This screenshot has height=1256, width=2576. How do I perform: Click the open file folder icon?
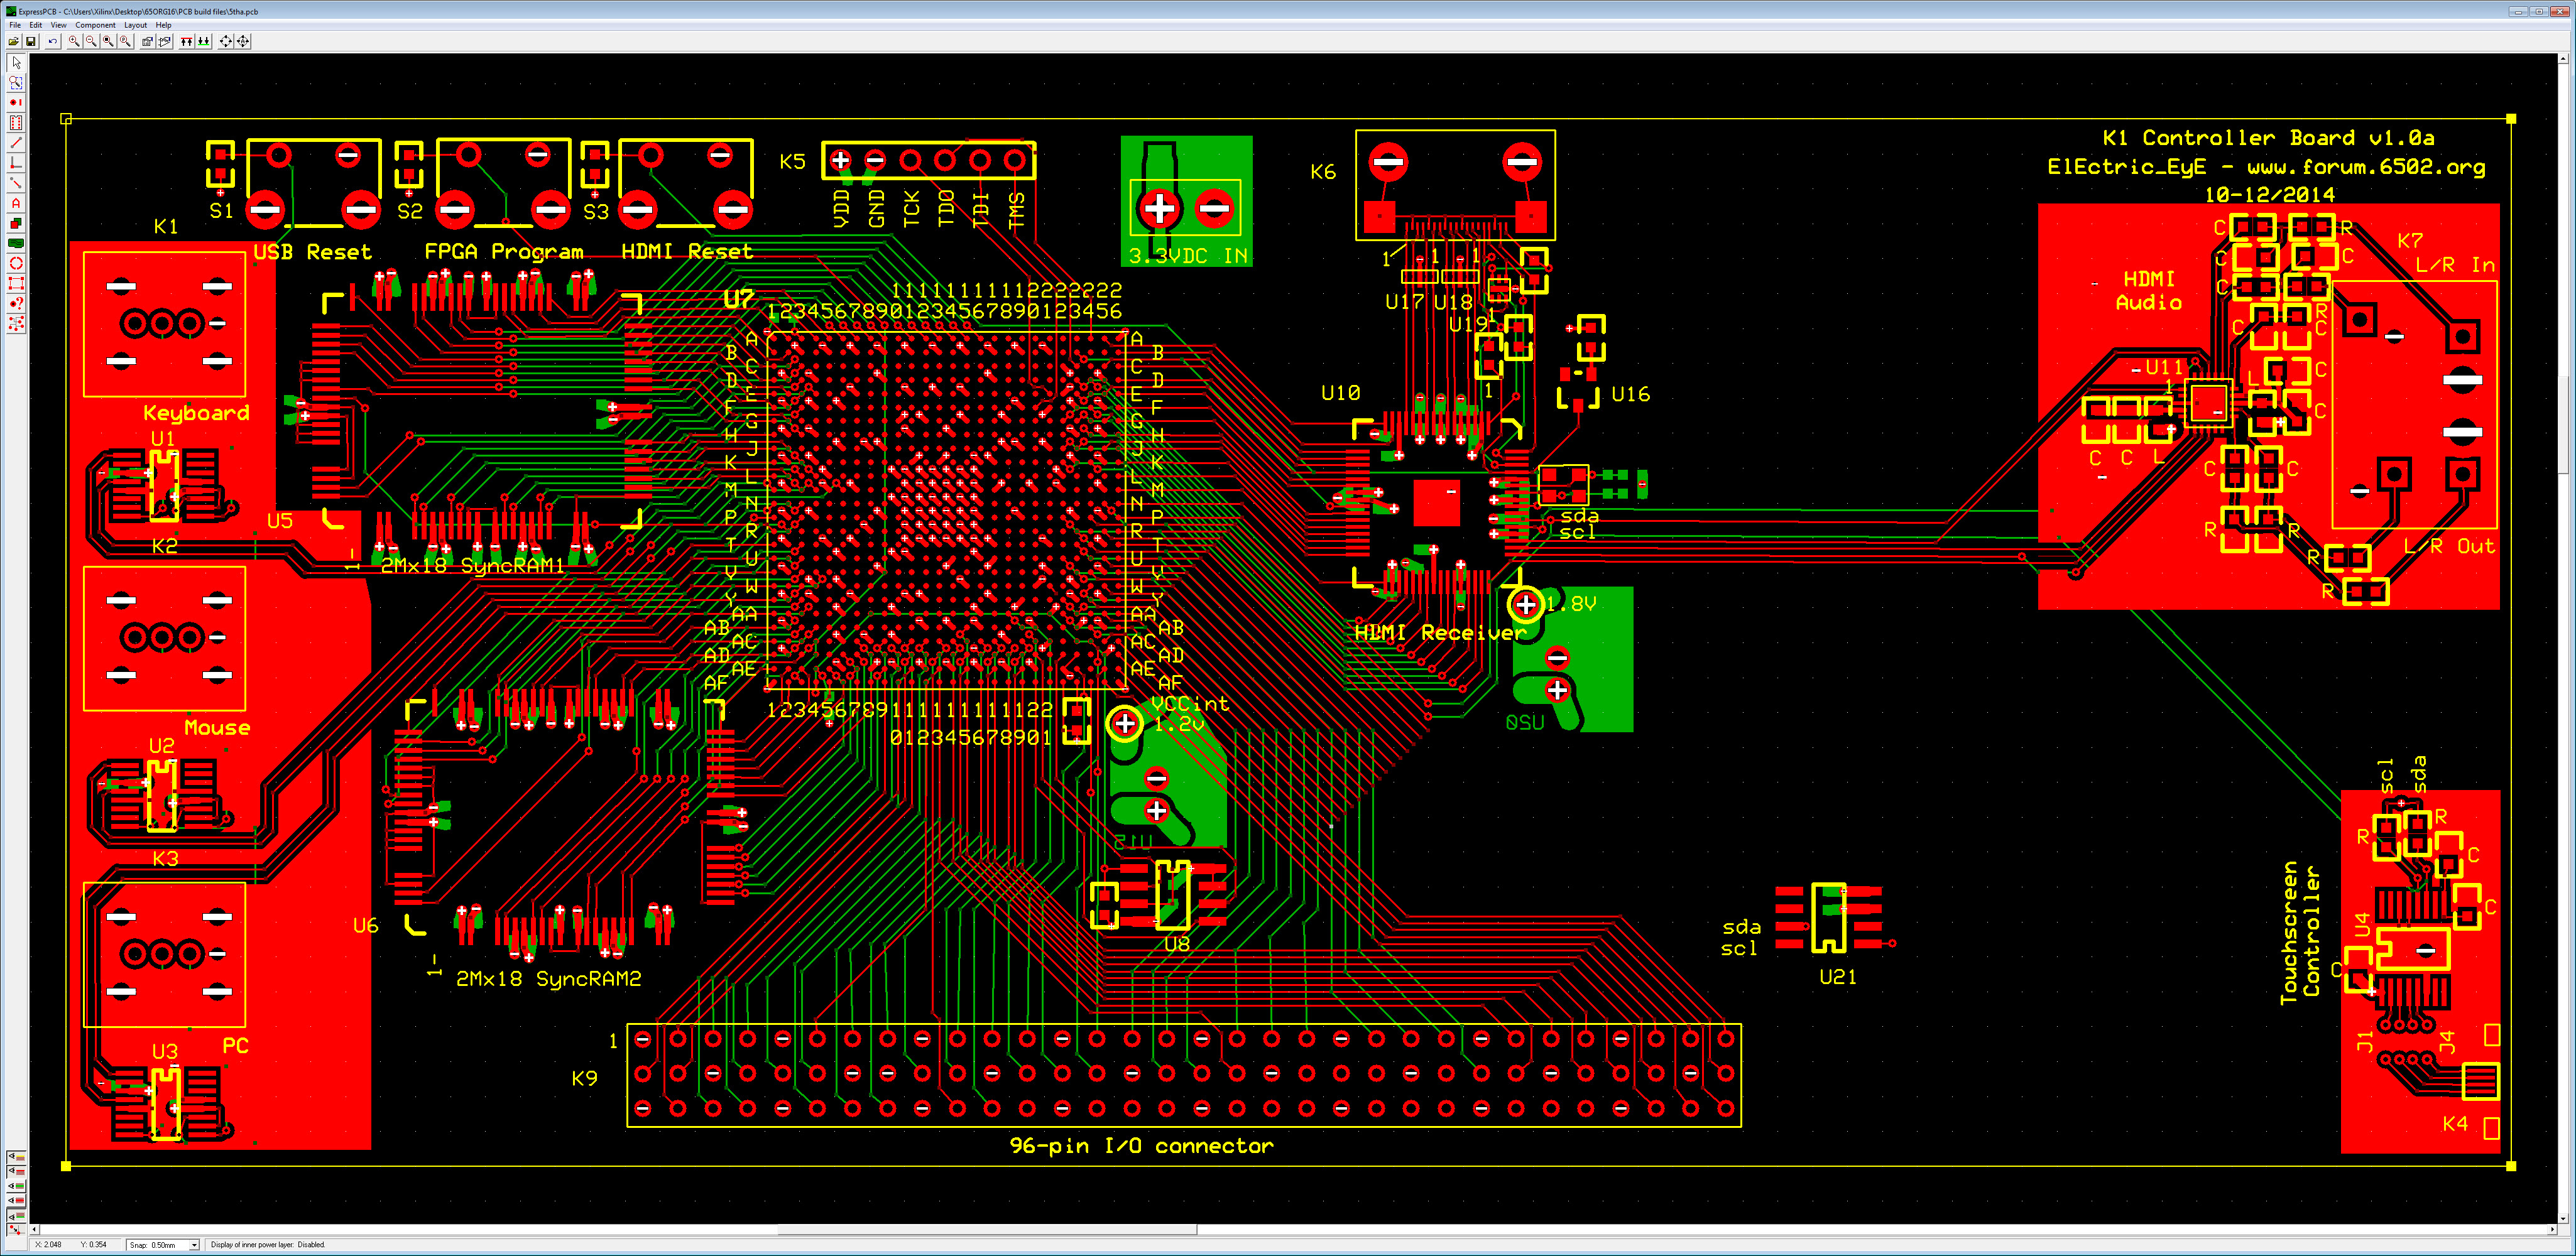pos(14,41)
